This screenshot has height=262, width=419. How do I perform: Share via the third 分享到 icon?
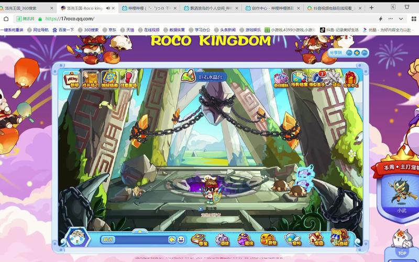364,53
